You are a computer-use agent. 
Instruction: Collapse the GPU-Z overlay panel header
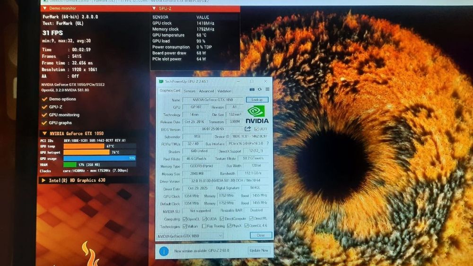154,9
